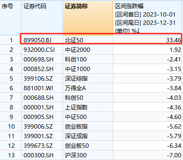Select security code 000852.SH
The height and width of the screenshot is (160, 183).
pyautogui.click(x=38, y=69)
